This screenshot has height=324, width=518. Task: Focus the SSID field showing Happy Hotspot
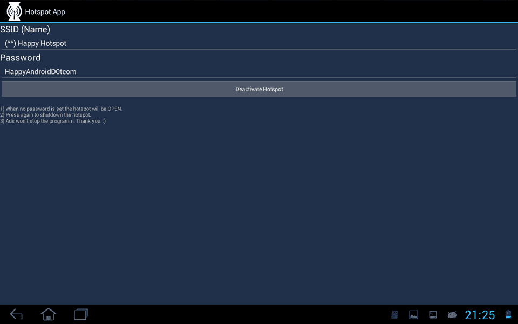click(x=259, y=43)
